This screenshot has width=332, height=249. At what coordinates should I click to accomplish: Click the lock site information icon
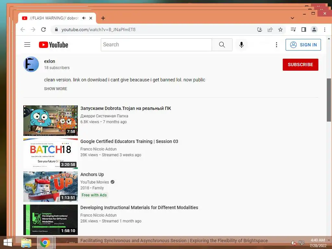point(56,30)
